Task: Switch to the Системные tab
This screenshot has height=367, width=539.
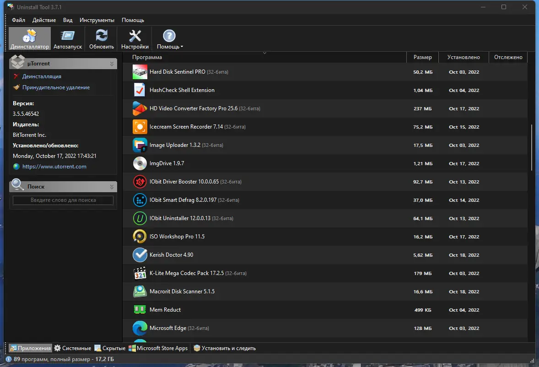Action: pos(73,348)
